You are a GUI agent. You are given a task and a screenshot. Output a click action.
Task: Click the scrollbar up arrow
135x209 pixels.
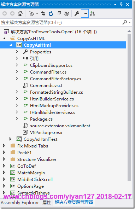pos(129,31)
